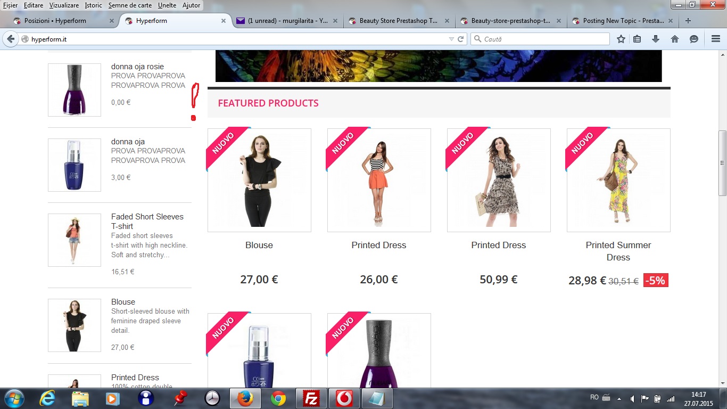Open the Fișier menu
The height and width of the screenshot is (409, 727).
10,5
